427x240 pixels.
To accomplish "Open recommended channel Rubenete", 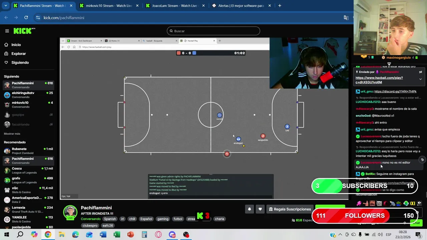I will (28, 151).
